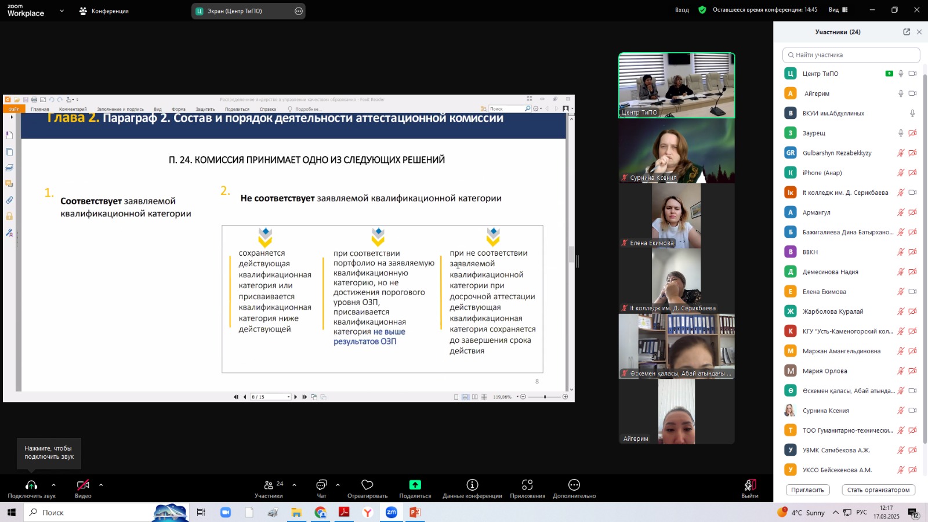Click the More options ellipsis icon
This screenshot has height=522, width=928.
(574, 485)
